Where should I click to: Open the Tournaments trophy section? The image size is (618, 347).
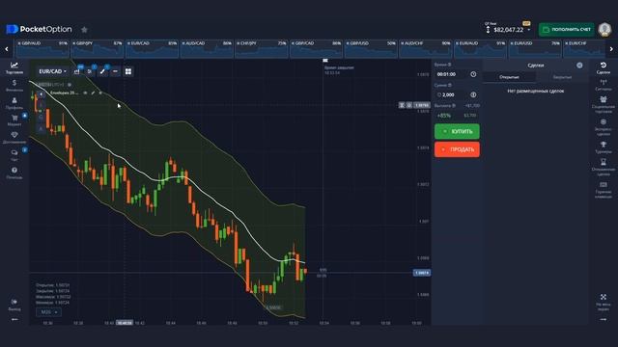pos(603,147)
